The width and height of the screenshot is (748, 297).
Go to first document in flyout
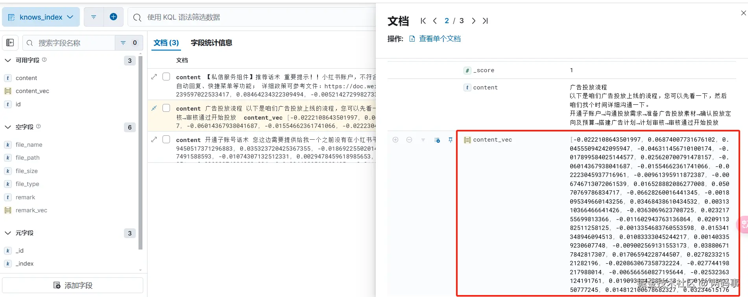coord(423,21)
